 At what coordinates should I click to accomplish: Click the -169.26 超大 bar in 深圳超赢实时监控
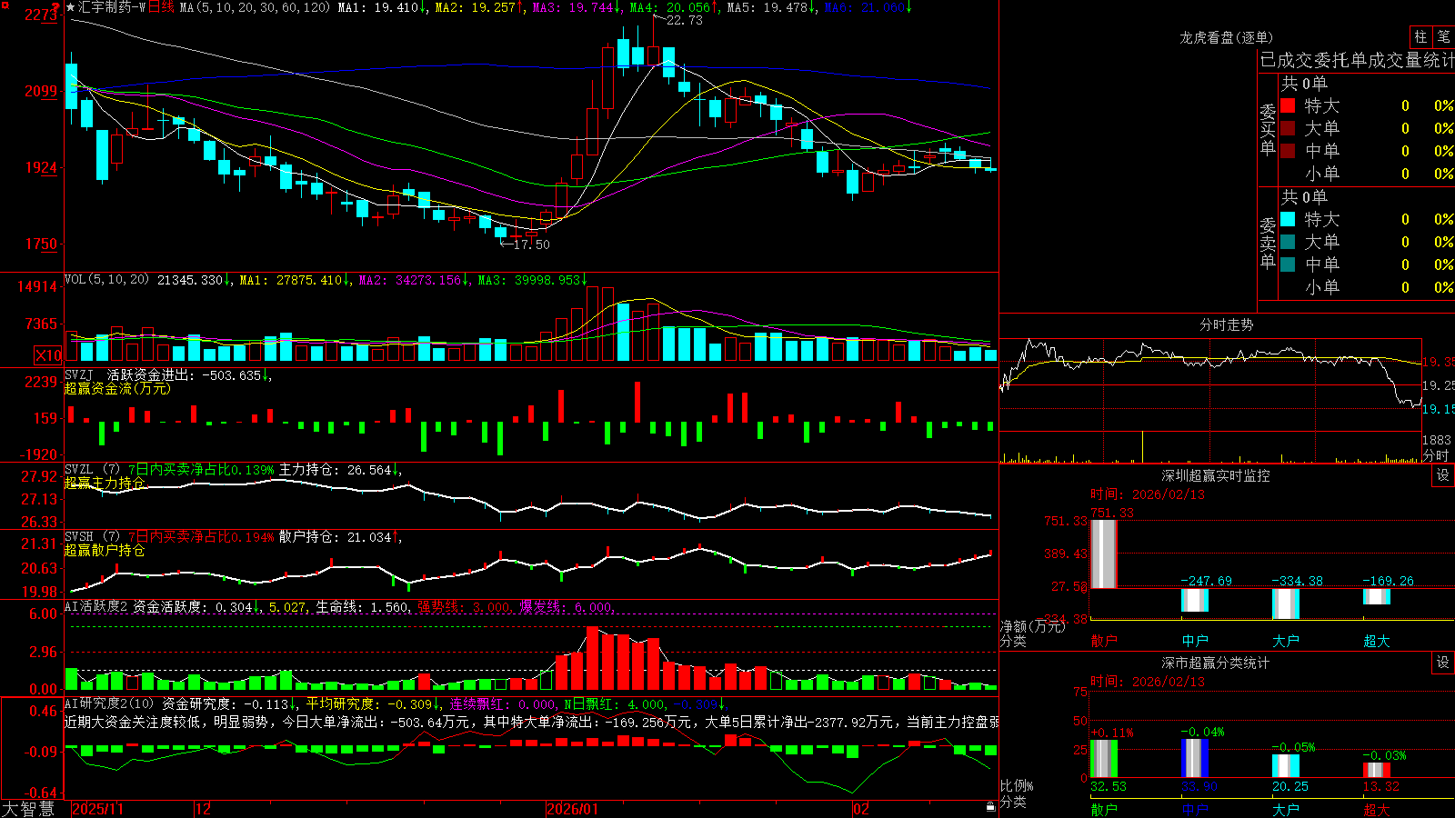pyautogui.click(x=1377, y=597)
